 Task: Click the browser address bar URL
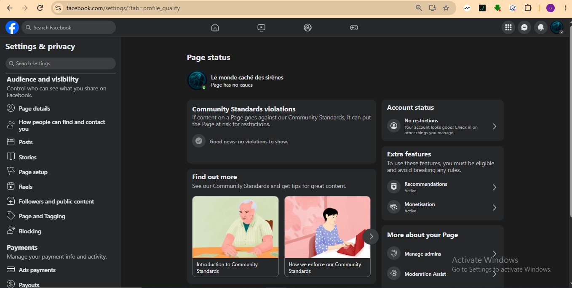[123, 8]
